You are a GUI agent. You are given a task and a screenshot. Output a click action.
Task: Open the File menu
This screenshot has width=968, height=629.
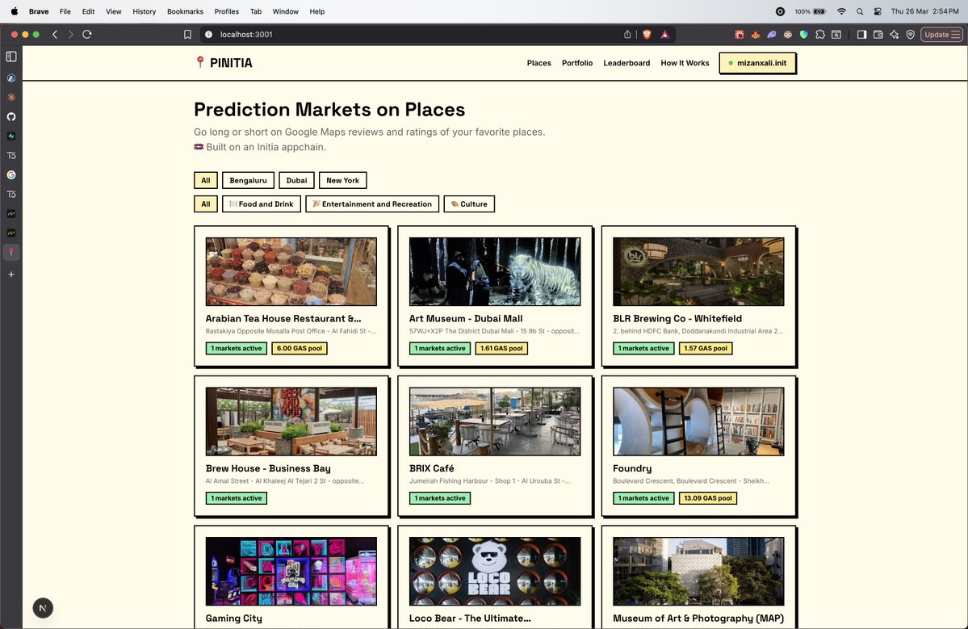coord(65,11)
